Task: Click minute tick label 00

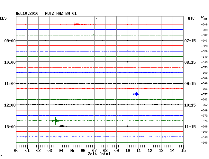Action: click(x=16, y=151)
